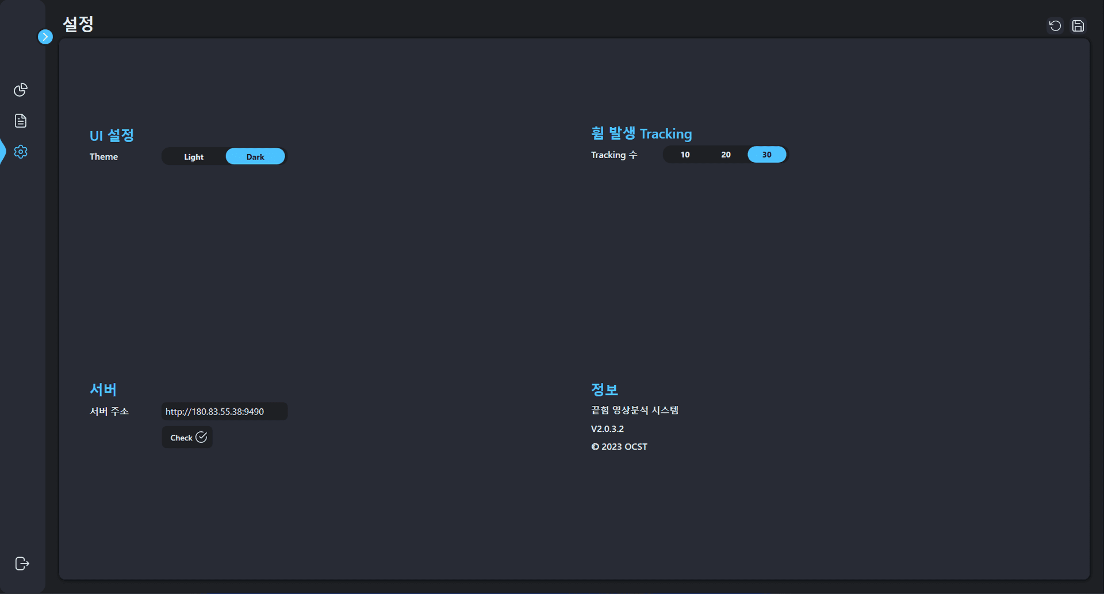Click the server address input field
Image resolution: width=1104 pixels, height=594 pixels.
click(224, 412)
